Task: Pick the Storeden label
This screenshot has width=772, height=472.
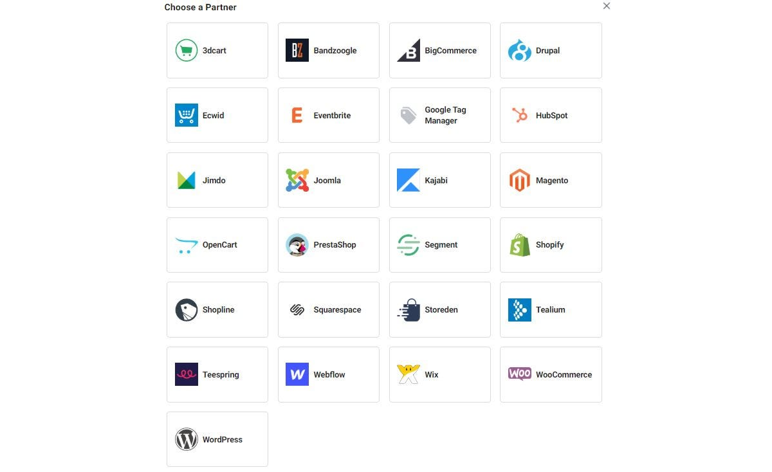Action: (x=441, y=310)
